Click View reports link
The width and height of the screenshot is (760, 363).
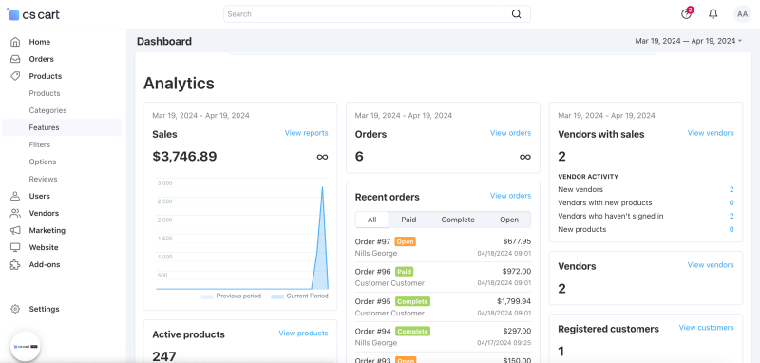(306, 133)
